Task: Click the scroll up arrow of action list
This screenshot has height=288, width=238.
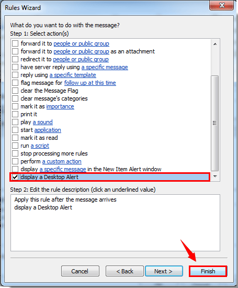Action: click(215, 44)
